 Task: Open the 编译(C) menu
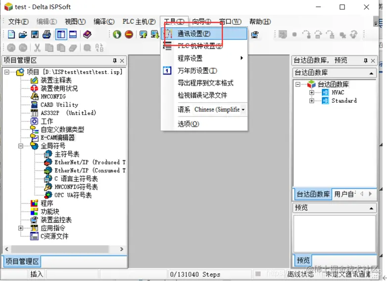pyautogui.click(x=104, y=22)
